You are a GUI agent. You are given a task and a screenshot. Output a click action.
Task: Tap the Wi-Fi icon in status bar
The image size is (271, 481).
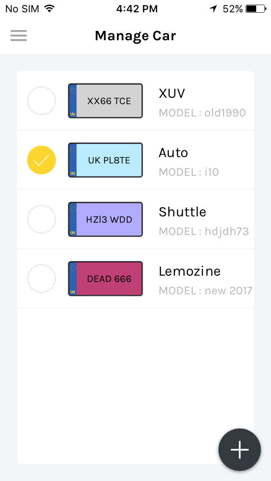tap(50, 8)
